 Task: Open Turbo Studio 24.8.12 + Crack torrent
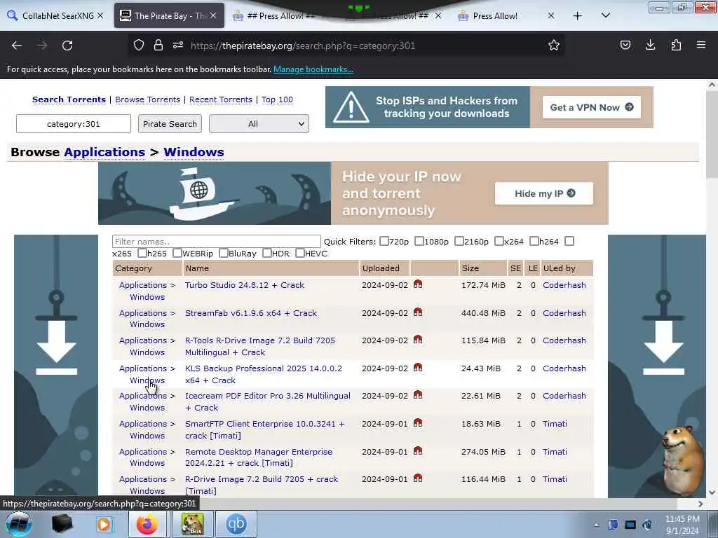point(245,285)
